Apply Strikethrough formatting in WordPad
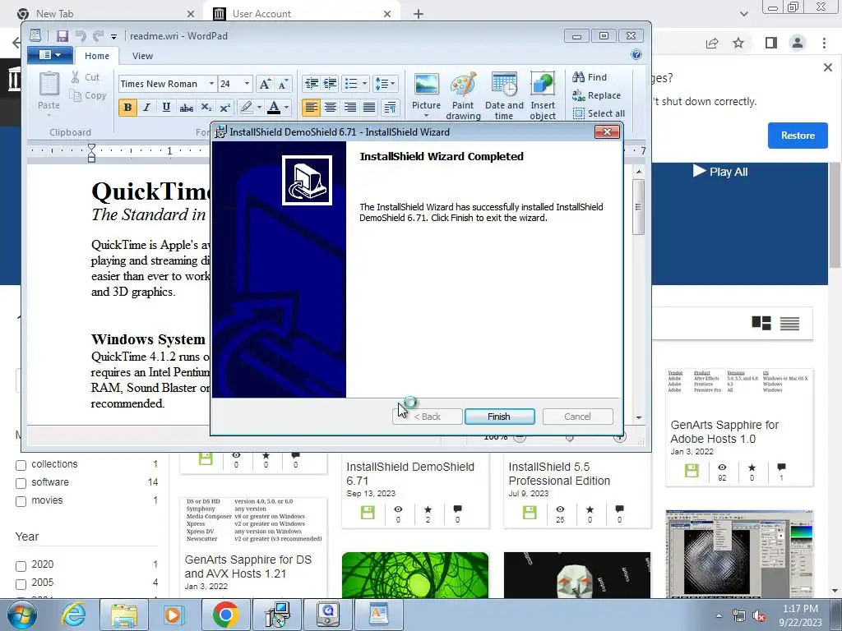The height and width of the screenshot is (631, 842). click(187, 108)
